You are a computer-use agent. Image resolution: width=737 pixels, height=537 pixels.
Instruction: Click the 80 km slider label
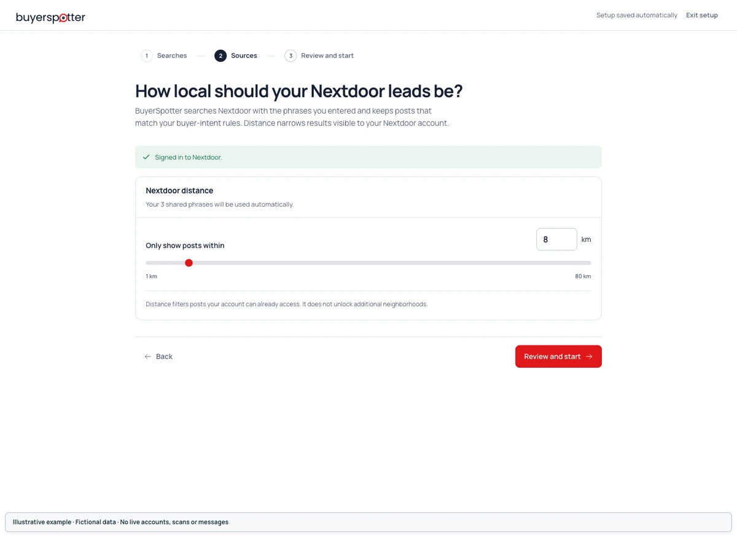coord(583,276)
